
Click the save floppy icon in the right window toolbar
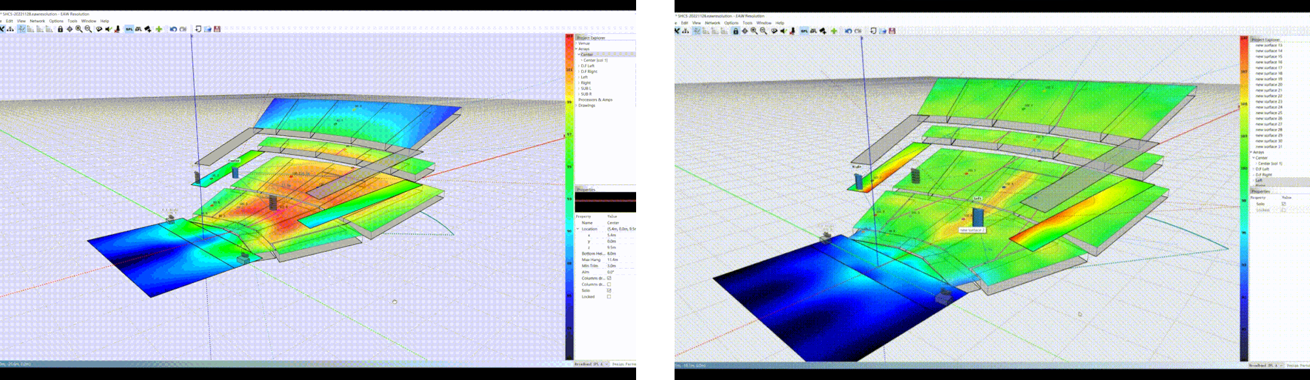892,31
